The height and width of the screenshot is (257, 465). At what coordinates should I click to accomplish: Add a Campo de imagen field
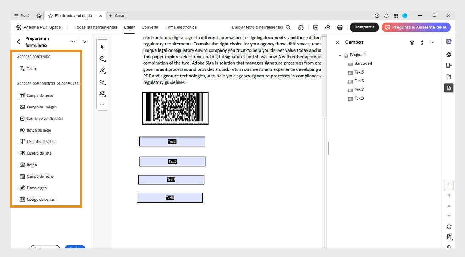[38, 107]
